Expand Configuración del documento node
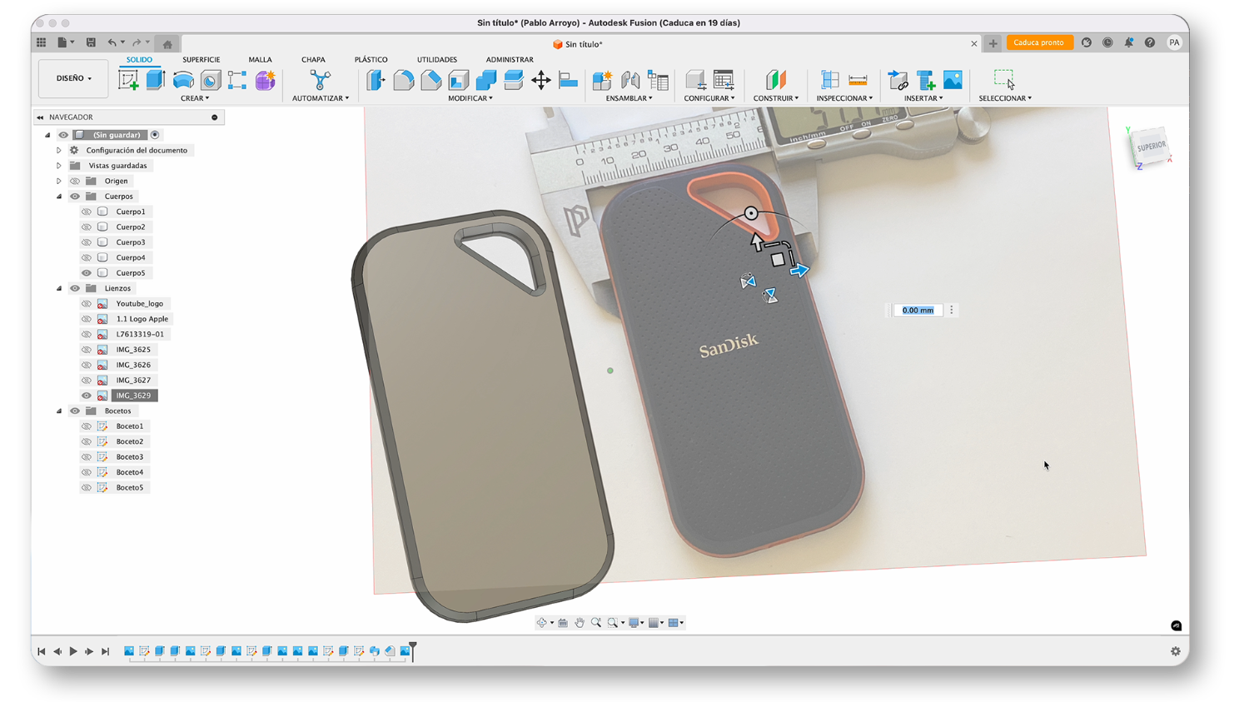Image resolution: width=1249 pixels, height=702 pixels. coord(59,151)
